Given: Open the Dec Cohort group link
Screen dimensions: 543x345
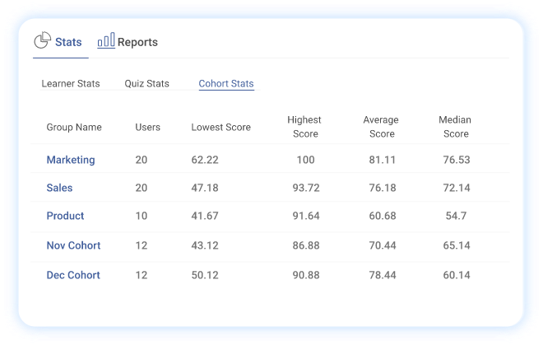Looking at the screenshot, I should tap(73, 275).
